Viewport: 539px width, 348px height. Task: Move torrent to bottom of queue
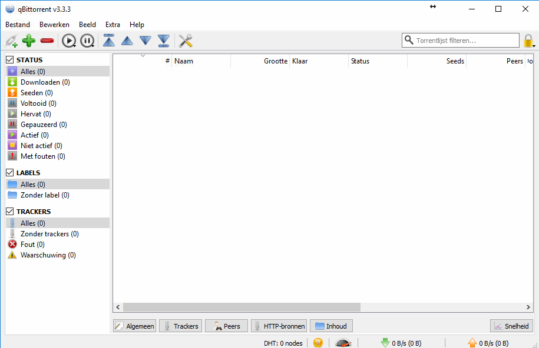(164, 41)
